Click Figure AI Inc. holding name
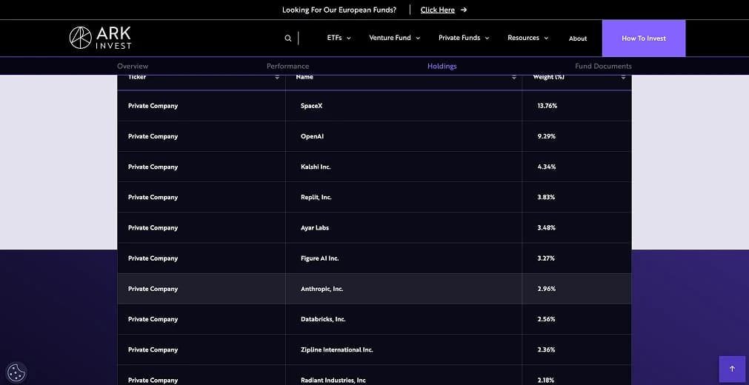 (x=319, y=258)
